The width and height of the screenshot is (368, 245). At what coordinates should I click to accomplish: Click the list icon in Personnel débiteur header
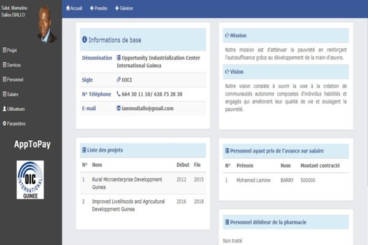point(227,222)
